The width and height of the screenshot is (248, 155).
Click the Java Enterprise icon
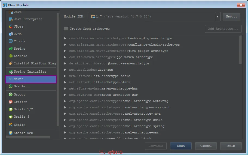[11, 19]
